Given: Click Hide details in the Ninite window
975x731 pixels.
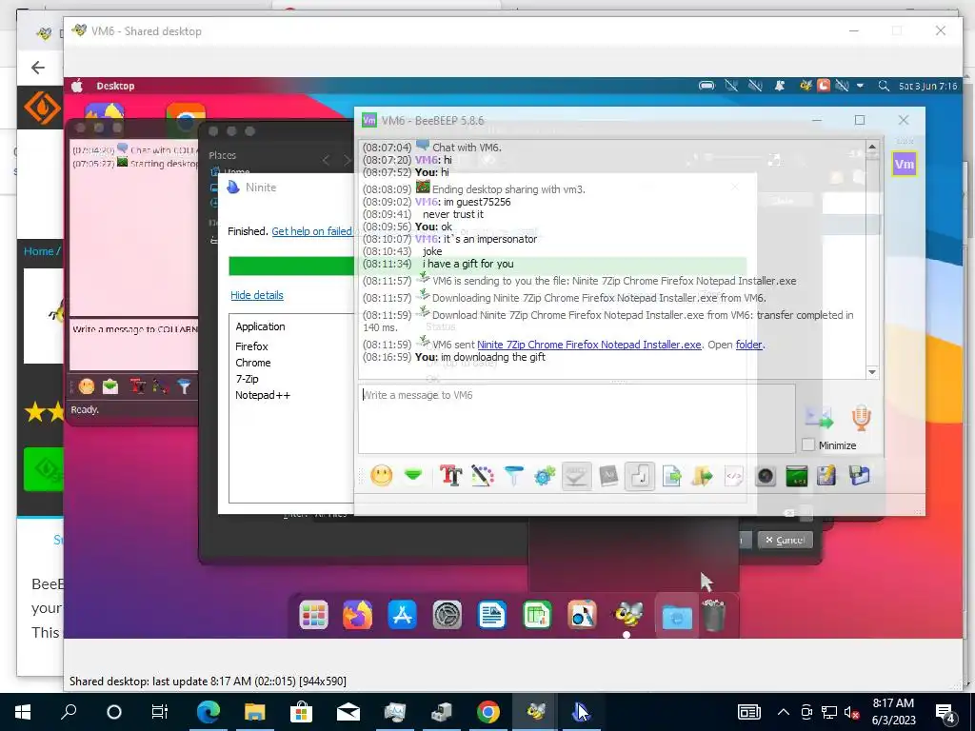Looking at the screenshot, I should click(x=257, y=295).
